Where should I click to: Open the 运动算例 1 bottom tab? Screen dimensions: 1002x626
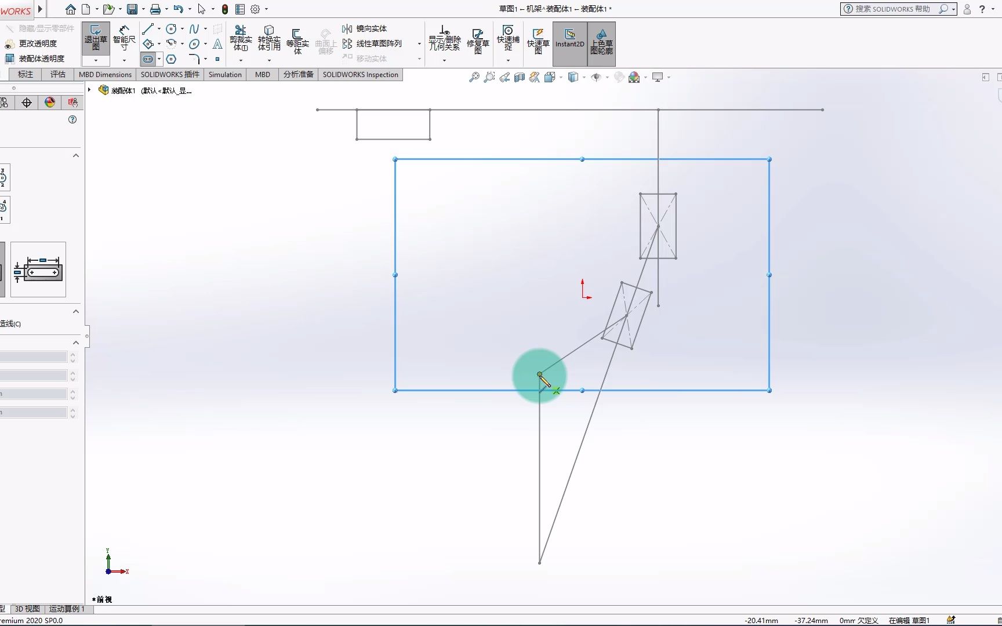pos(67,609)
